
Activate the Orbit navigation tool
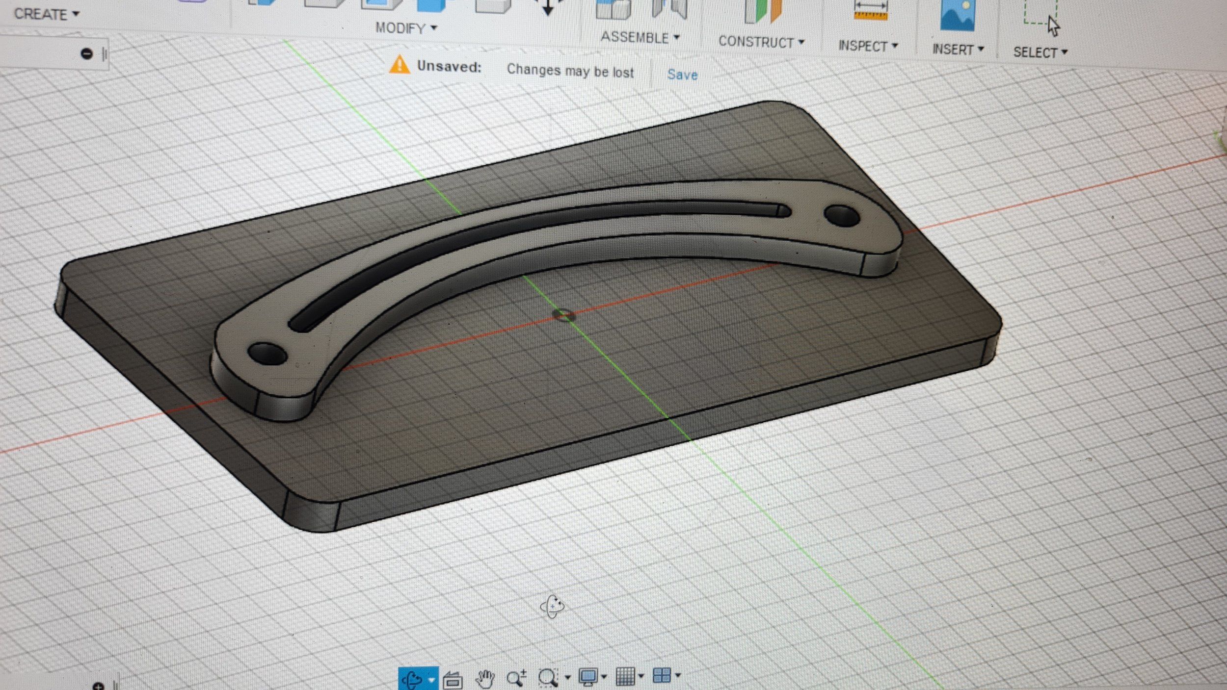(412, 679)
